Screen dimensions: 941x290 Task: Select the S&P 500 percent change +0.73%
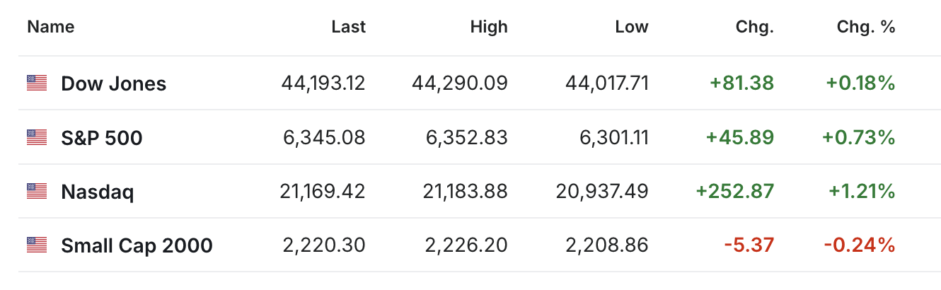[859, 137]
